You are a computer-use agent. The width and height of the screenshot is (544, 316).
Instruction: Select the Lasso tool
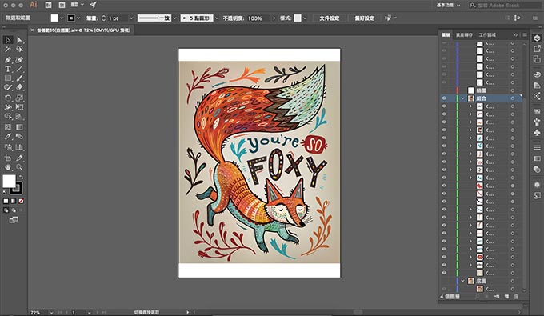(19, 50)
